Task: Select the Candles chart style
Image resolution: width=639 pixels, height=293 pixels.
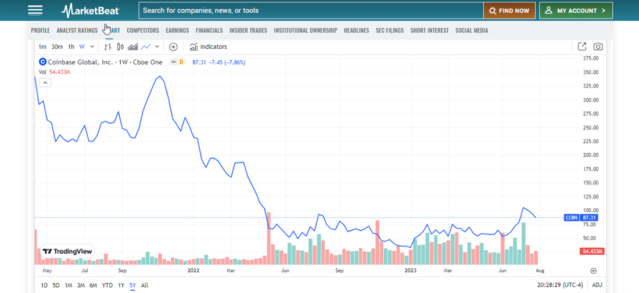Action: point(120,46)
